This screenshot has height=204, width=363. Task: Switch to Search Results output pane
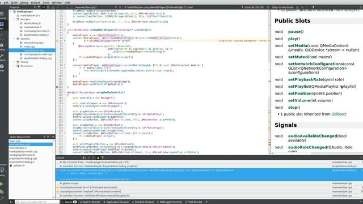click(x=90, y=202)
